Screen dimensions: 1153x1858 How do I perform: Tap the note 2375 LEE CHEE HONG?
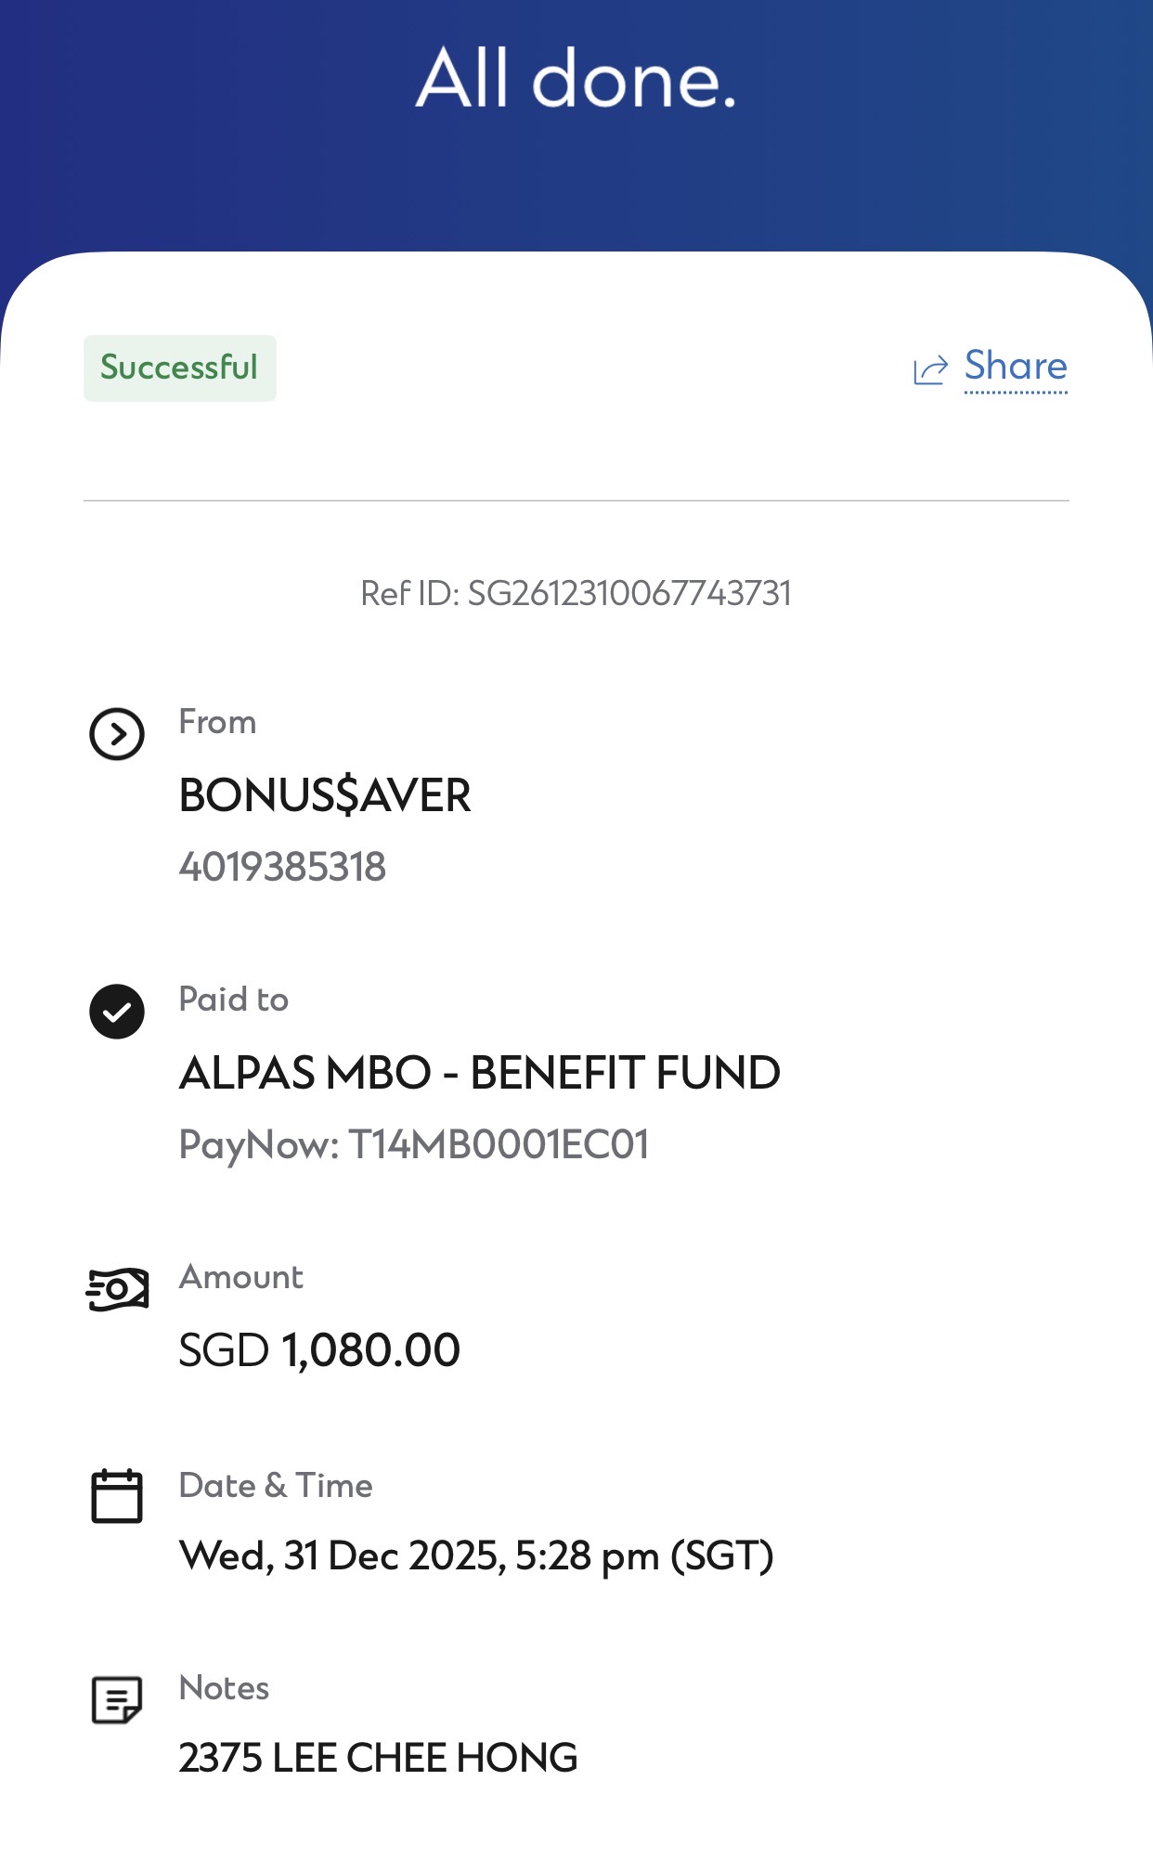378,1759
